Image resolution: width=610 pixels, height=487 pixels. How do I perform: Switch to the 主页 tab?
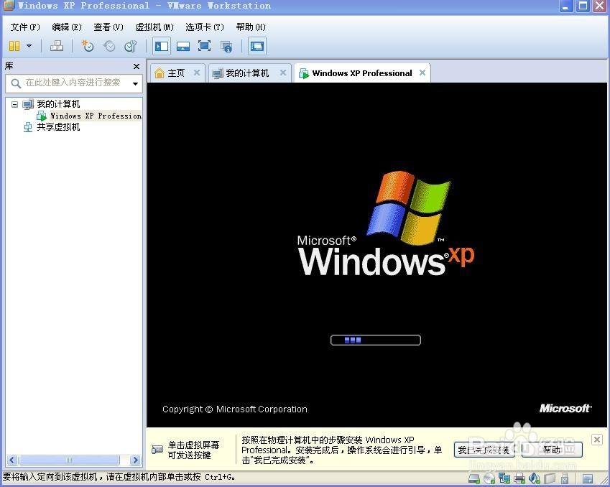pos(175,73)
